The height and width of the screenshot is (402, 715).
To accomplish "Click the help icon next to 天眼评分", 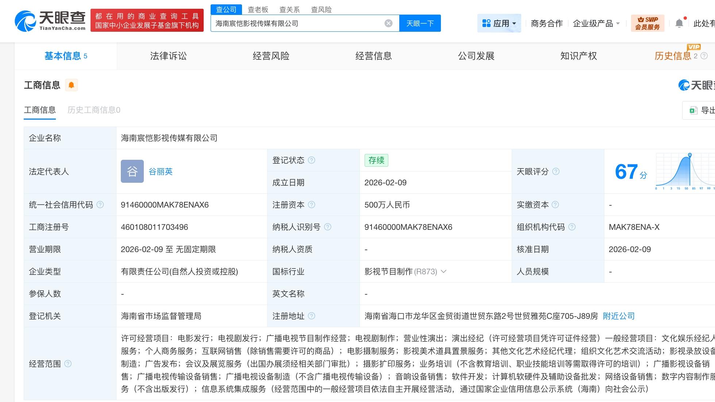I will (556, 171).
